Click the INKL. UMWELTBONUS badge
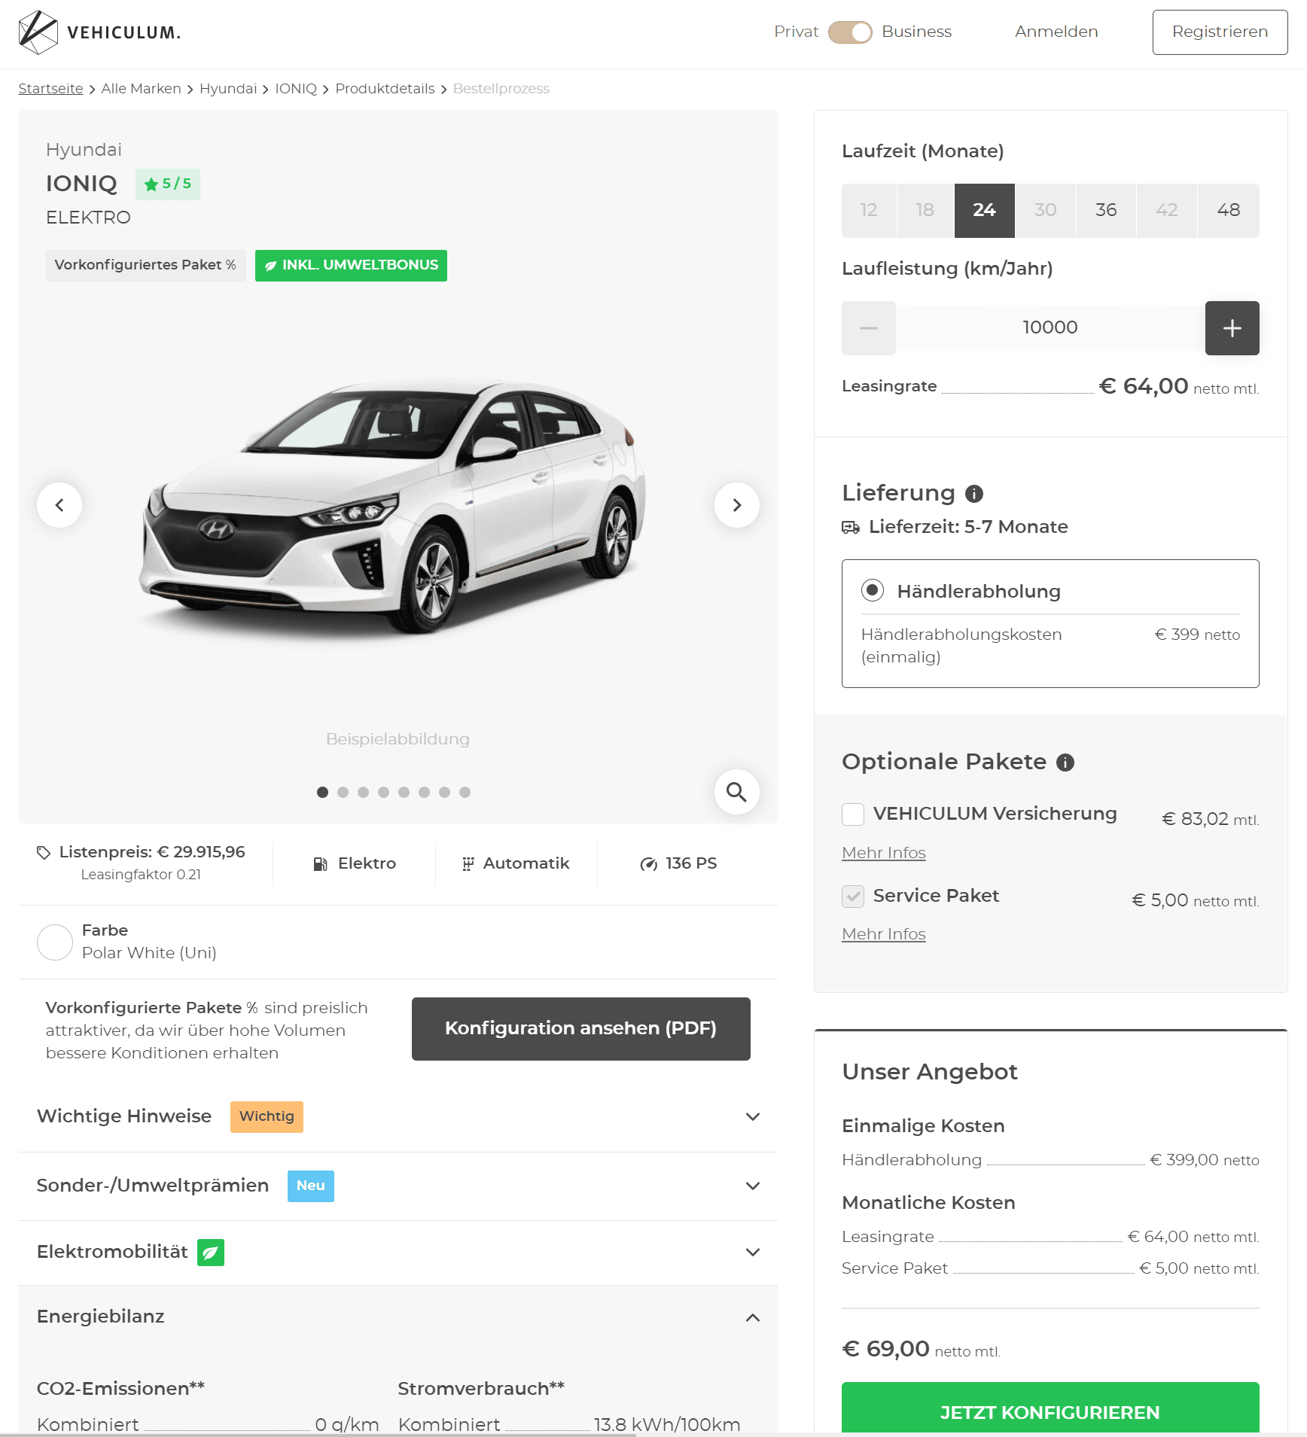The image size is (1307, 1437). (351, 266)
